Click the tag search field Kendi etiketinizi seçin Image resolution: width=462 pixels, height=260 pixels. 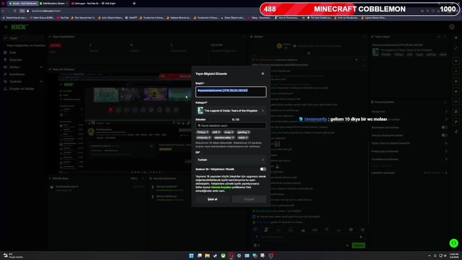231,126
